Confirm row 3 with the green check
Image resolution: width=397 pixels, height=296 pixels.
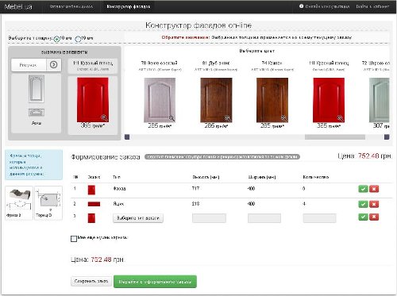point(363,217)
